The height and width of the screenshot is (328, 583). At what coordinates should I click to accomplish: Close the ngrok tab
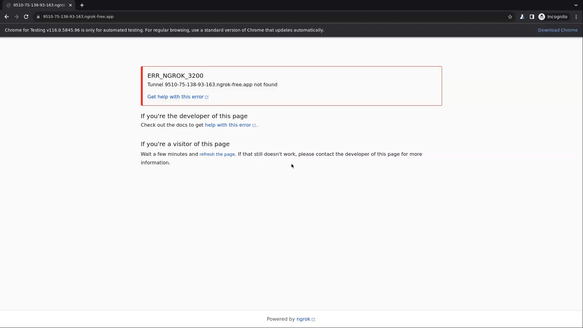click(x=70, y=5)
